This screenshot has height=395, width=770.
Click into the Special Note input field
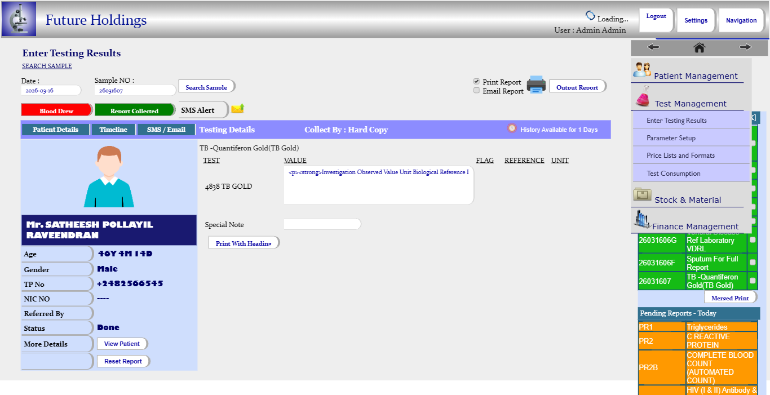tap(322, 224)
